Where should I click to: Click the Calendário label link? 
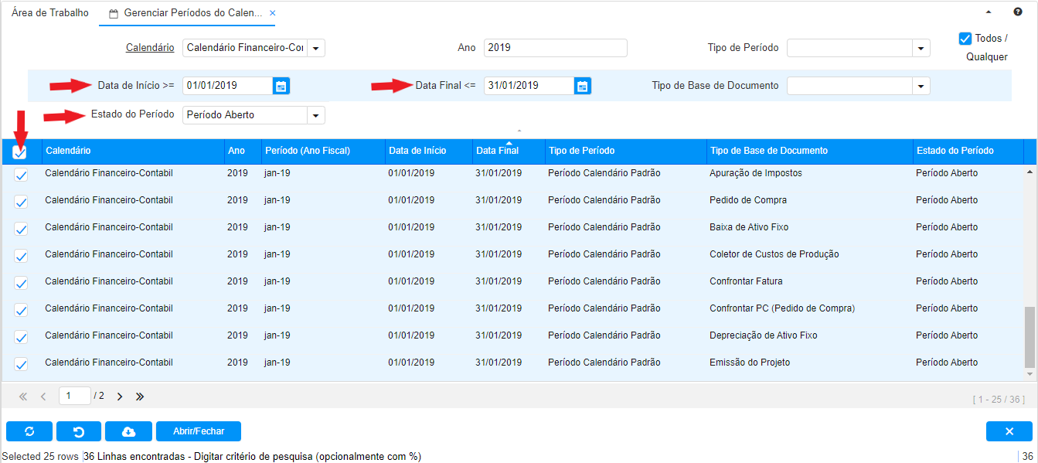[150, 48]
